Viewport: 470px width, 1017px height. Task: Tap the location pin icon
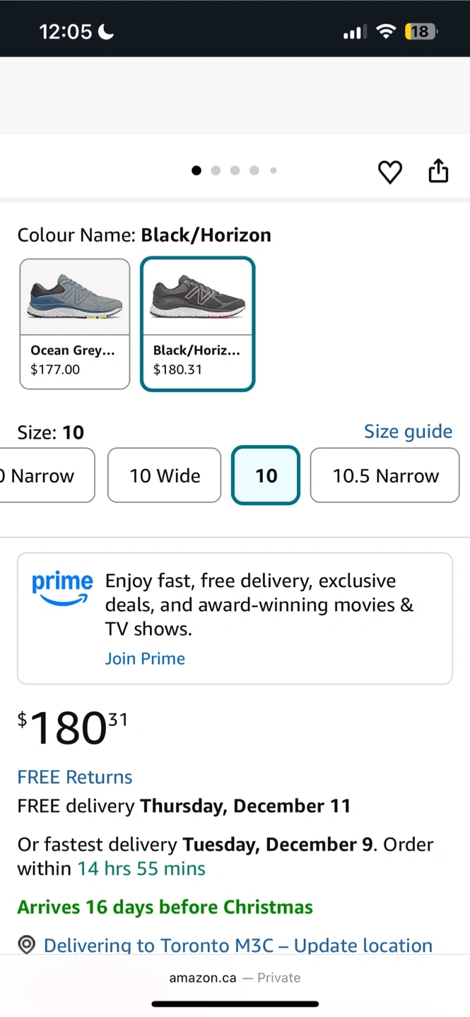click(27, 944)
